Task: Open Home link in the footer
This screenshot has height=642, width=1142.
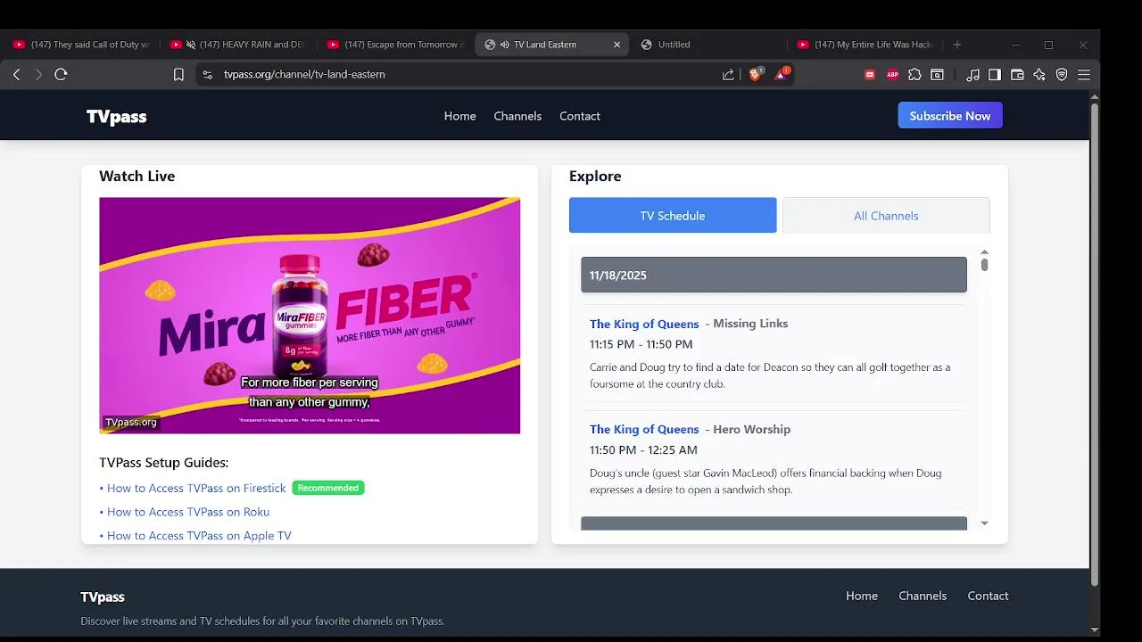Action: click(x=862, y=597)
